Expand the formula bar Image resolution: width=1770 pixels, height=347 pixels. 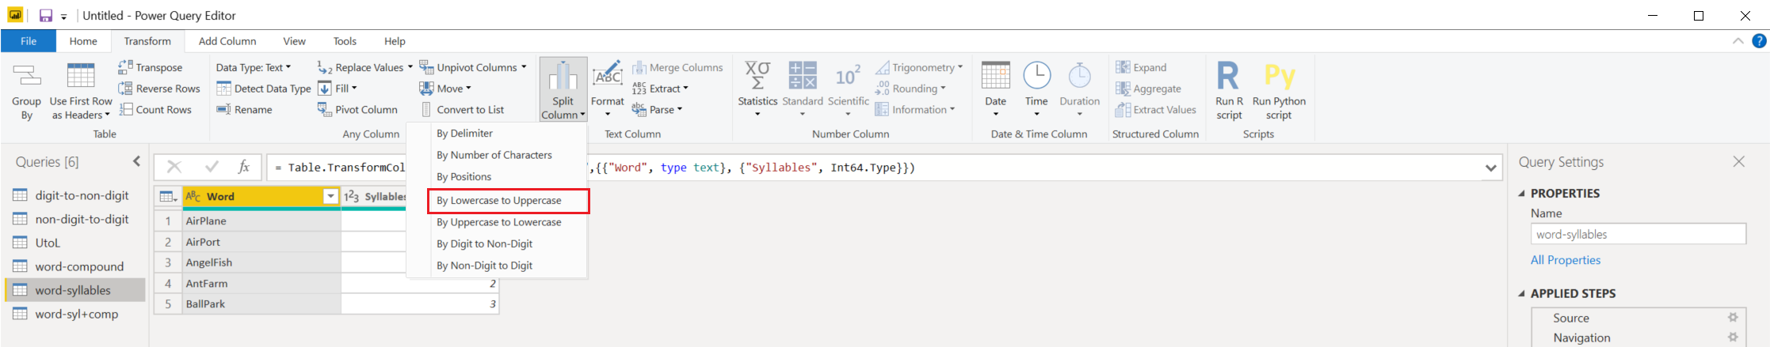click(1490, 168)
